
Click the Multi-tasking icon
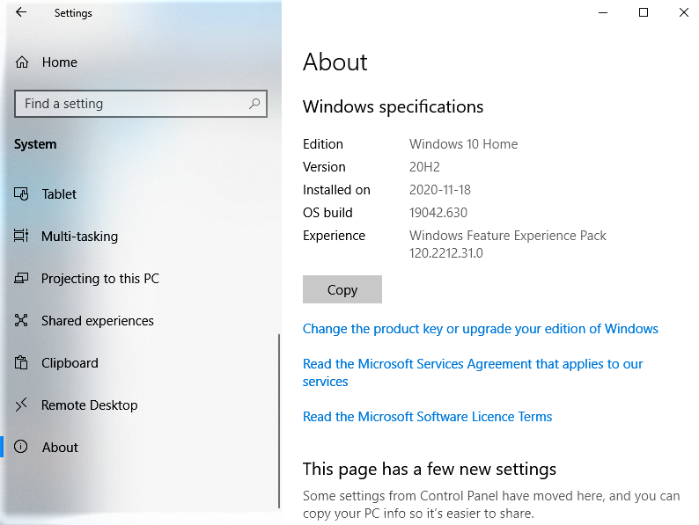(x=21, y=236)
